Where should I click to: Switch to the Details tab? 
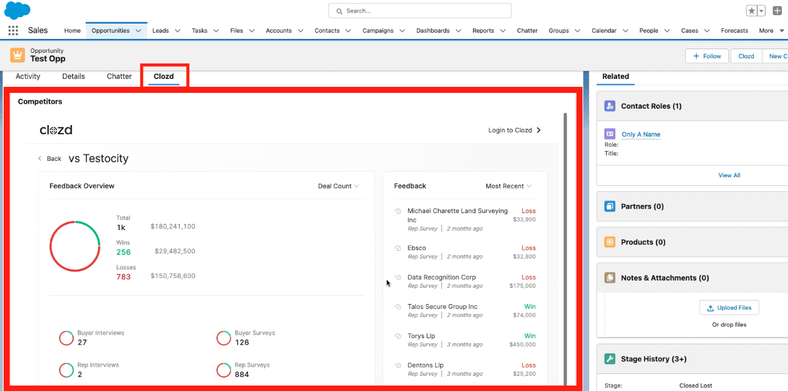tap(74, 76)
